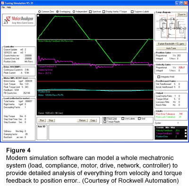The height and width of the screenshot is (186, 189).
Task: Toggle Position Error trend checkbox
Action: (186, 136)
